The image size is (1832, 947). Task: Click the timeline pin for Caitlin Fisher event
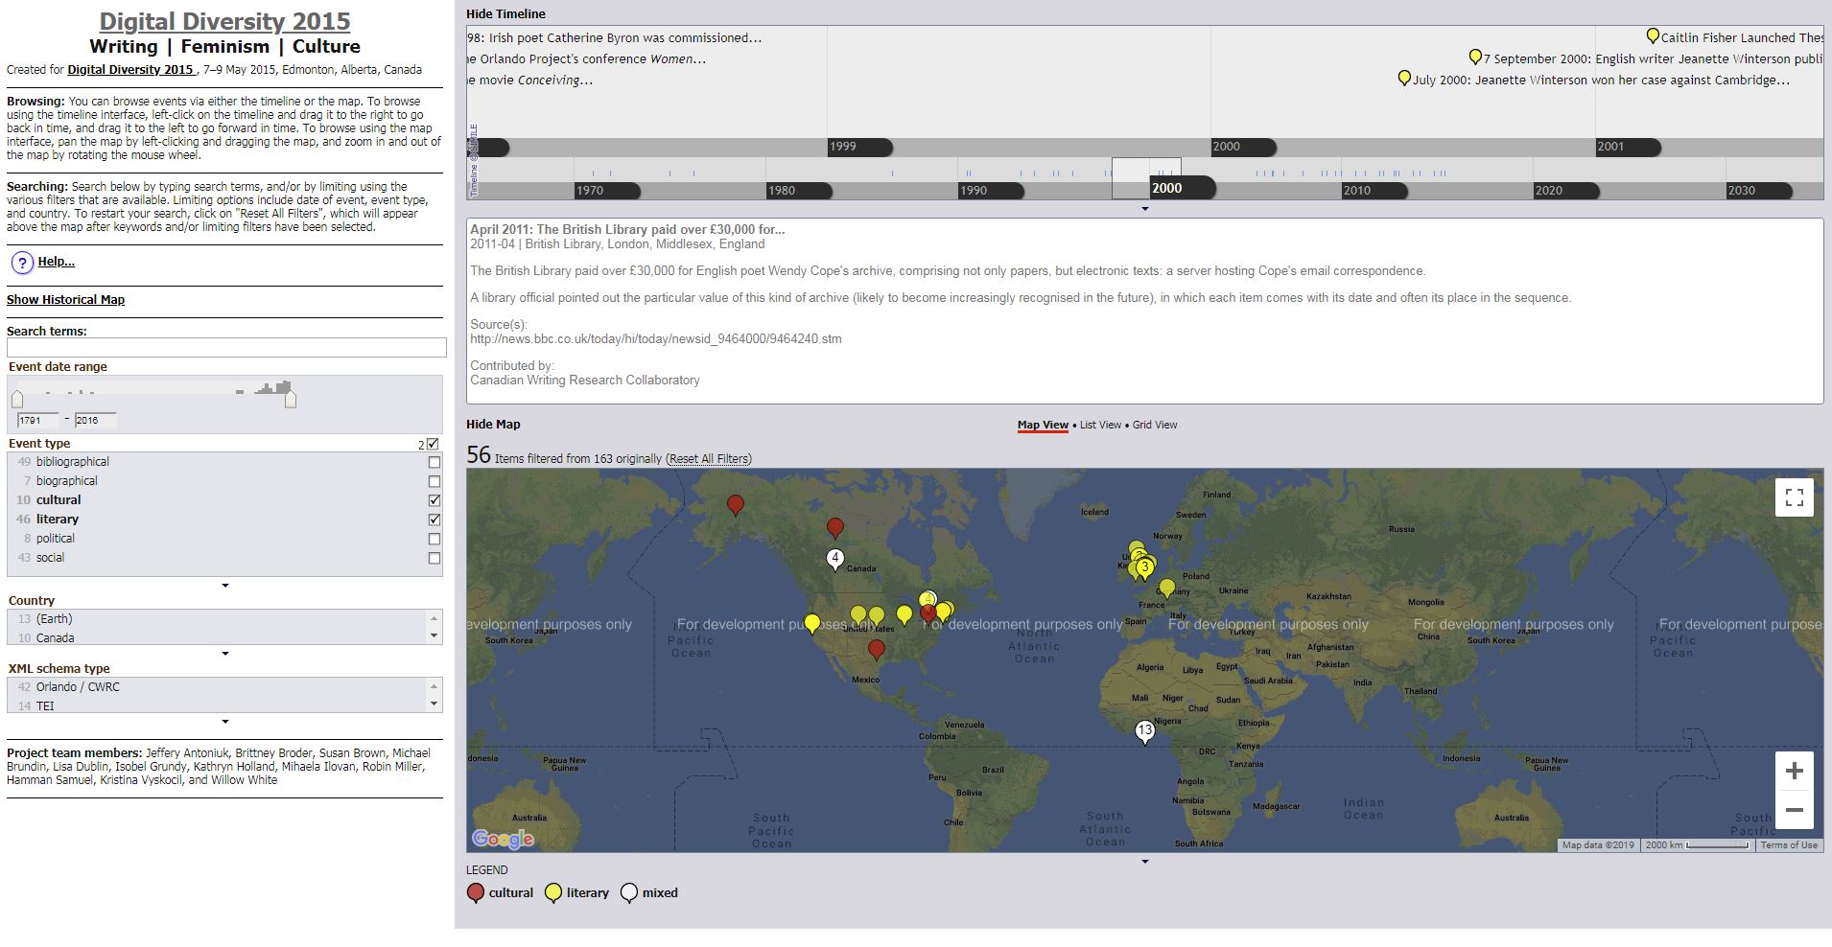click(x=1653, y=36)
